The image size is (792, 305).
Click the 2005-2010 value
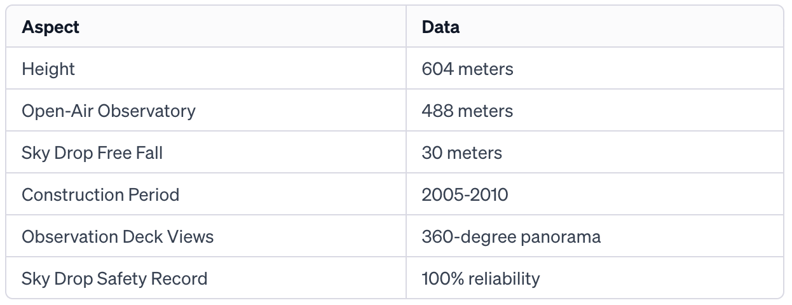pos(465,194)
